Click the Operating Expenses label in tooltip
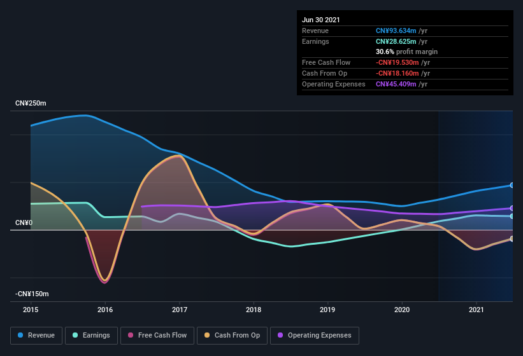This screenshot has width=523, height=356. 334,84
